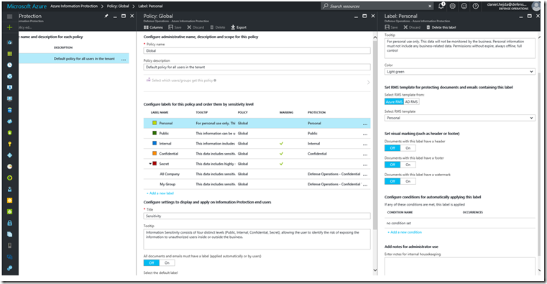Click Azure Information Protection breadcrumb
This screenshot has width=547, height=284.
[x=74, y=6]
